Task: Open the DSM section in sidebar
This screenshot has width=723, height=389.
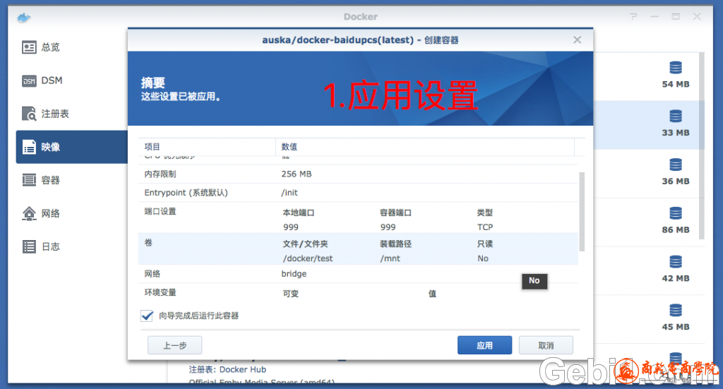Action: 71,80
